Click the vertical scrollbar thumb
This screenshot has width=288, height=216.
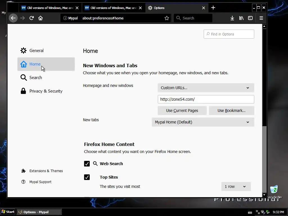pos(264,77)
